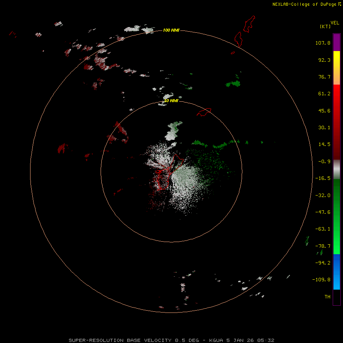
Task: Click the TH legend label
Action: point(327,297)
